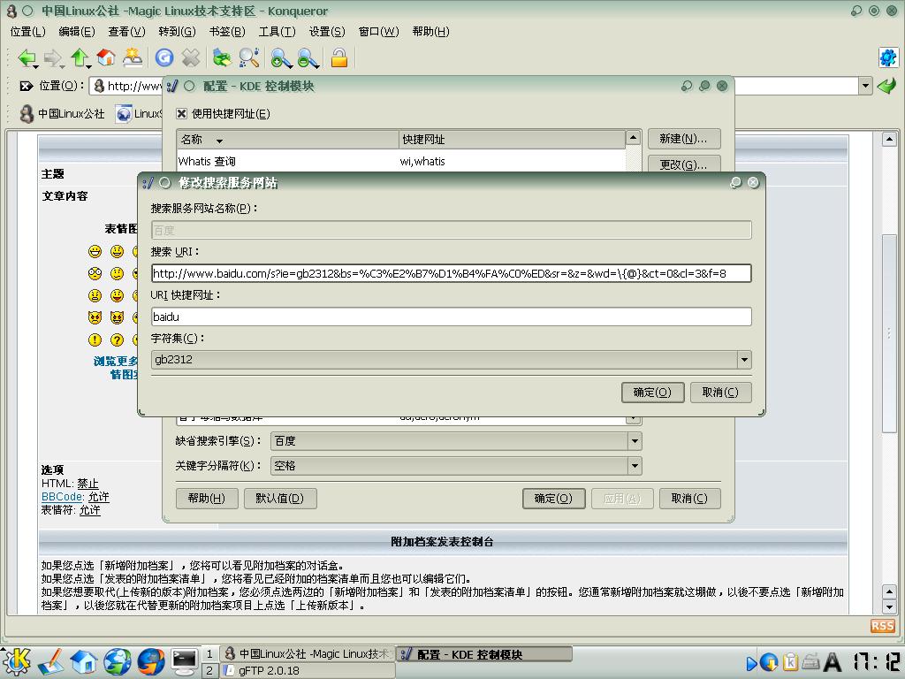
Task: Select the Whatis 查询 list row
Action: point(401,161)
